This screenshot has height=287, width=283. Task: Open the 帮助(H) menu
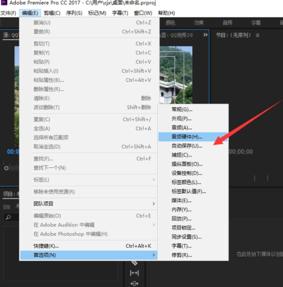pos(166,13)
